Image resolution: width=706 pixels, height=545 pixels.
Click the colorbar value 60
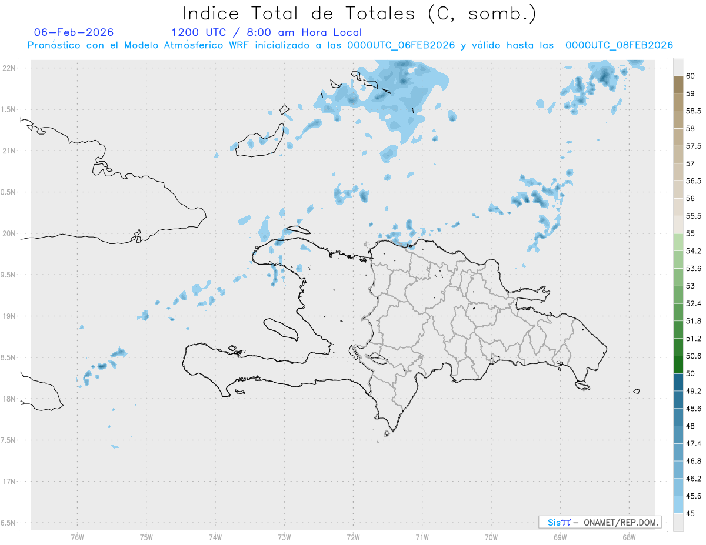pos(690,76)
